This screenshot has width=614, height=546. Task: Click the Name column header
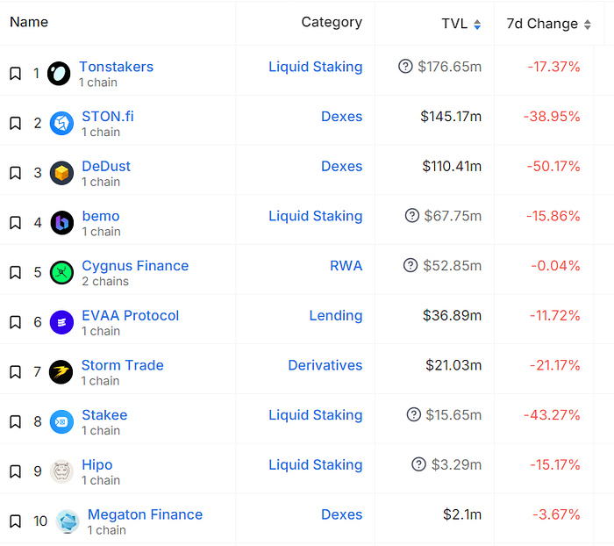pyautogui.click(x=29, y=22)
